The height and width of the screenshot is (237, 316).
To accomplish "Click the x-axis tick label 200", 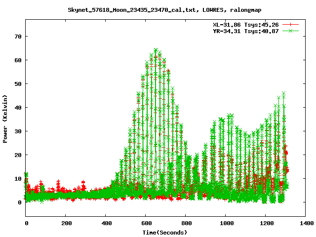I will 67,223.
